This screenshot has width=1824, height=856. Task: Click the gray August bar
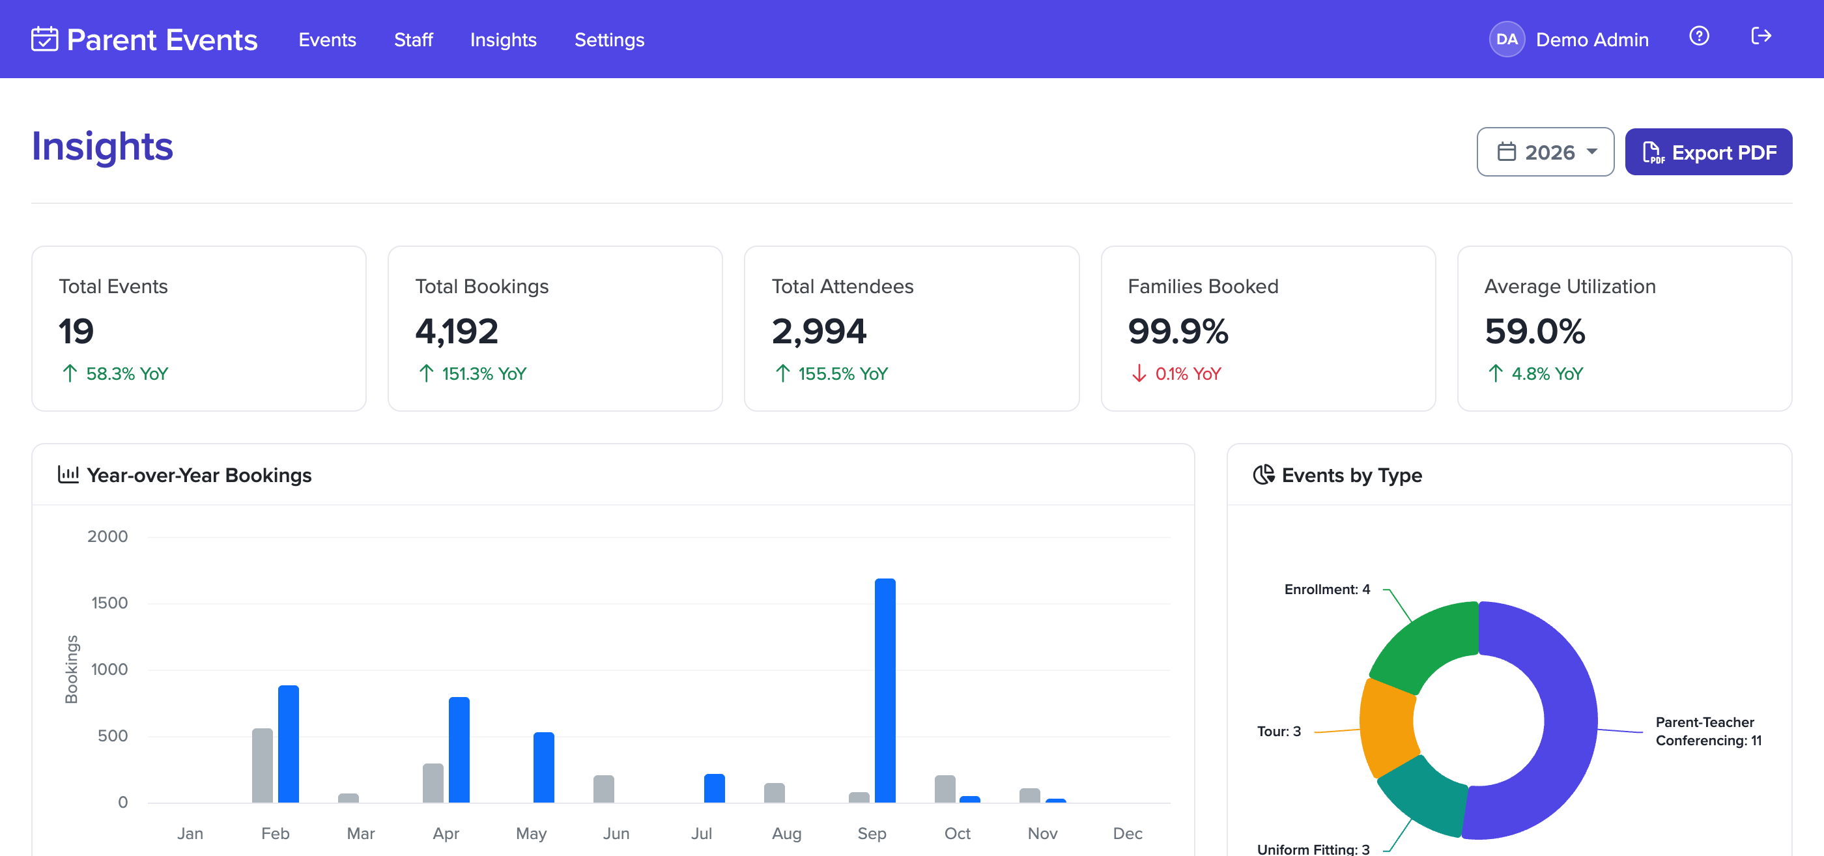point(775,793)
